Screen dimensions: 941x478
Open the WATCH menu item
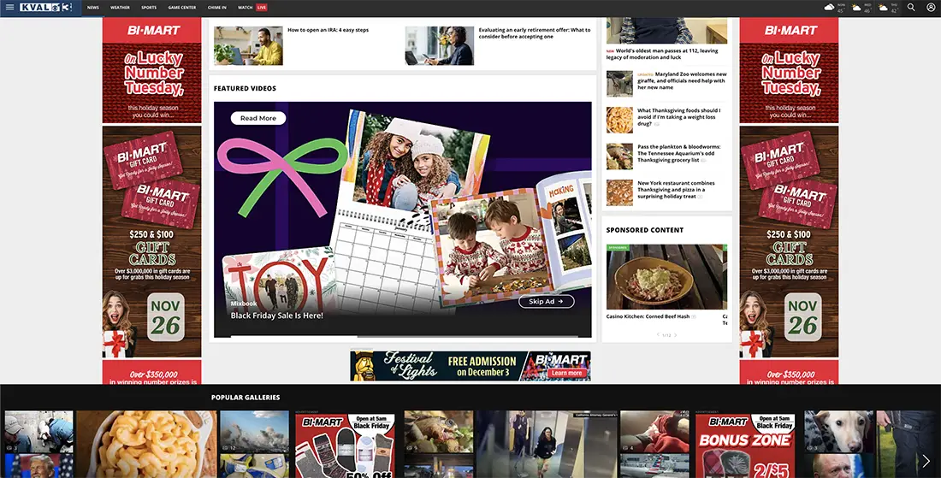(x=245, y=8)
